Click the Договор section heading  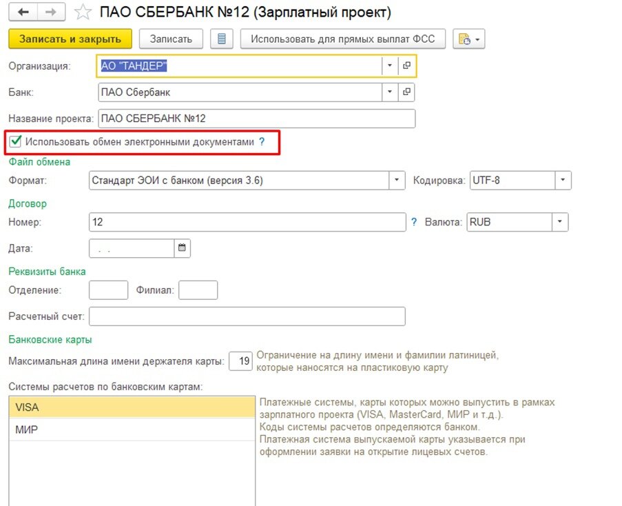28,203
